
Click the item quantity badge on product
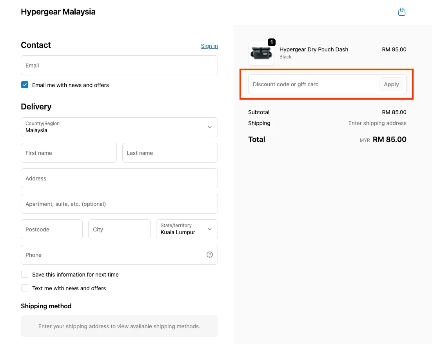point(272,42)
